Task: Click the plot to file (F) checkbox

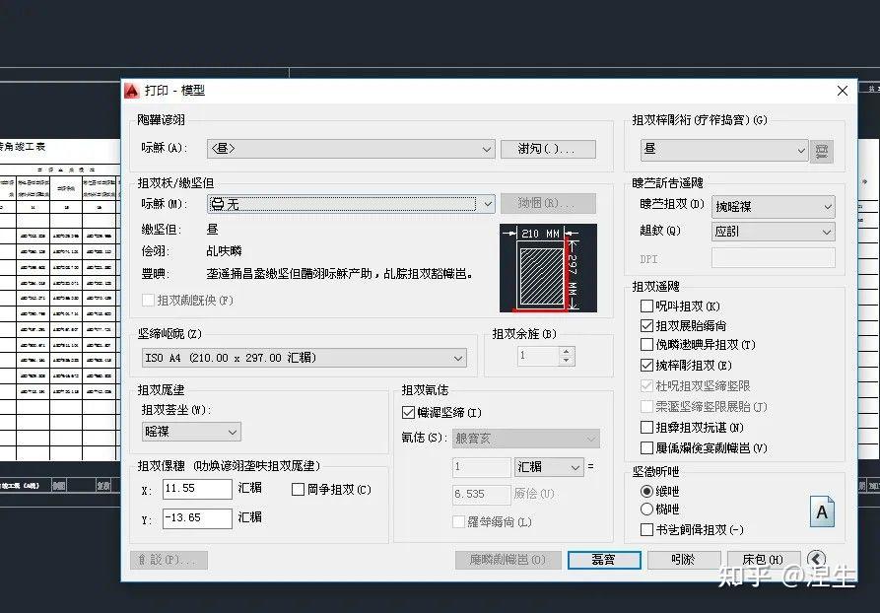Action: pos(148,301)
